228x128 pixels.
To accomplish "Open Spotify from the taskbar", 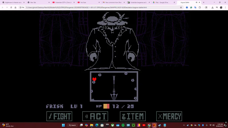I will 123,125.
